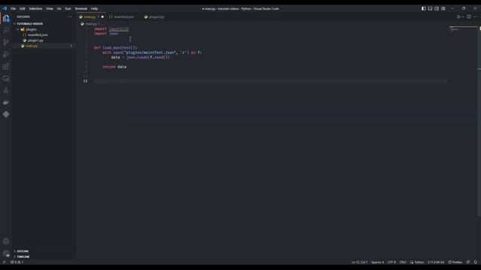Open the last activity bar extension icon
This screenshot has width=481, height=270.
pyautogui.click(x=6, y=115)
